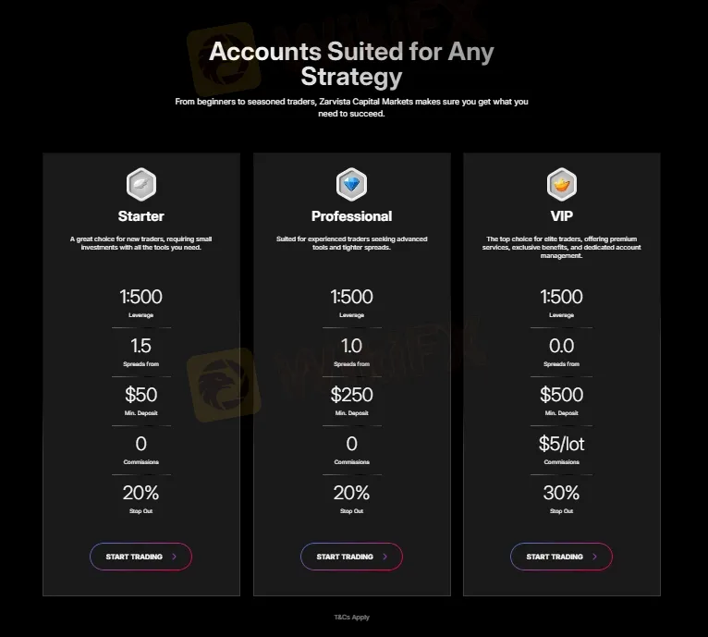Click the Starter account hexagon badge icon

click(x=141, y=184)
